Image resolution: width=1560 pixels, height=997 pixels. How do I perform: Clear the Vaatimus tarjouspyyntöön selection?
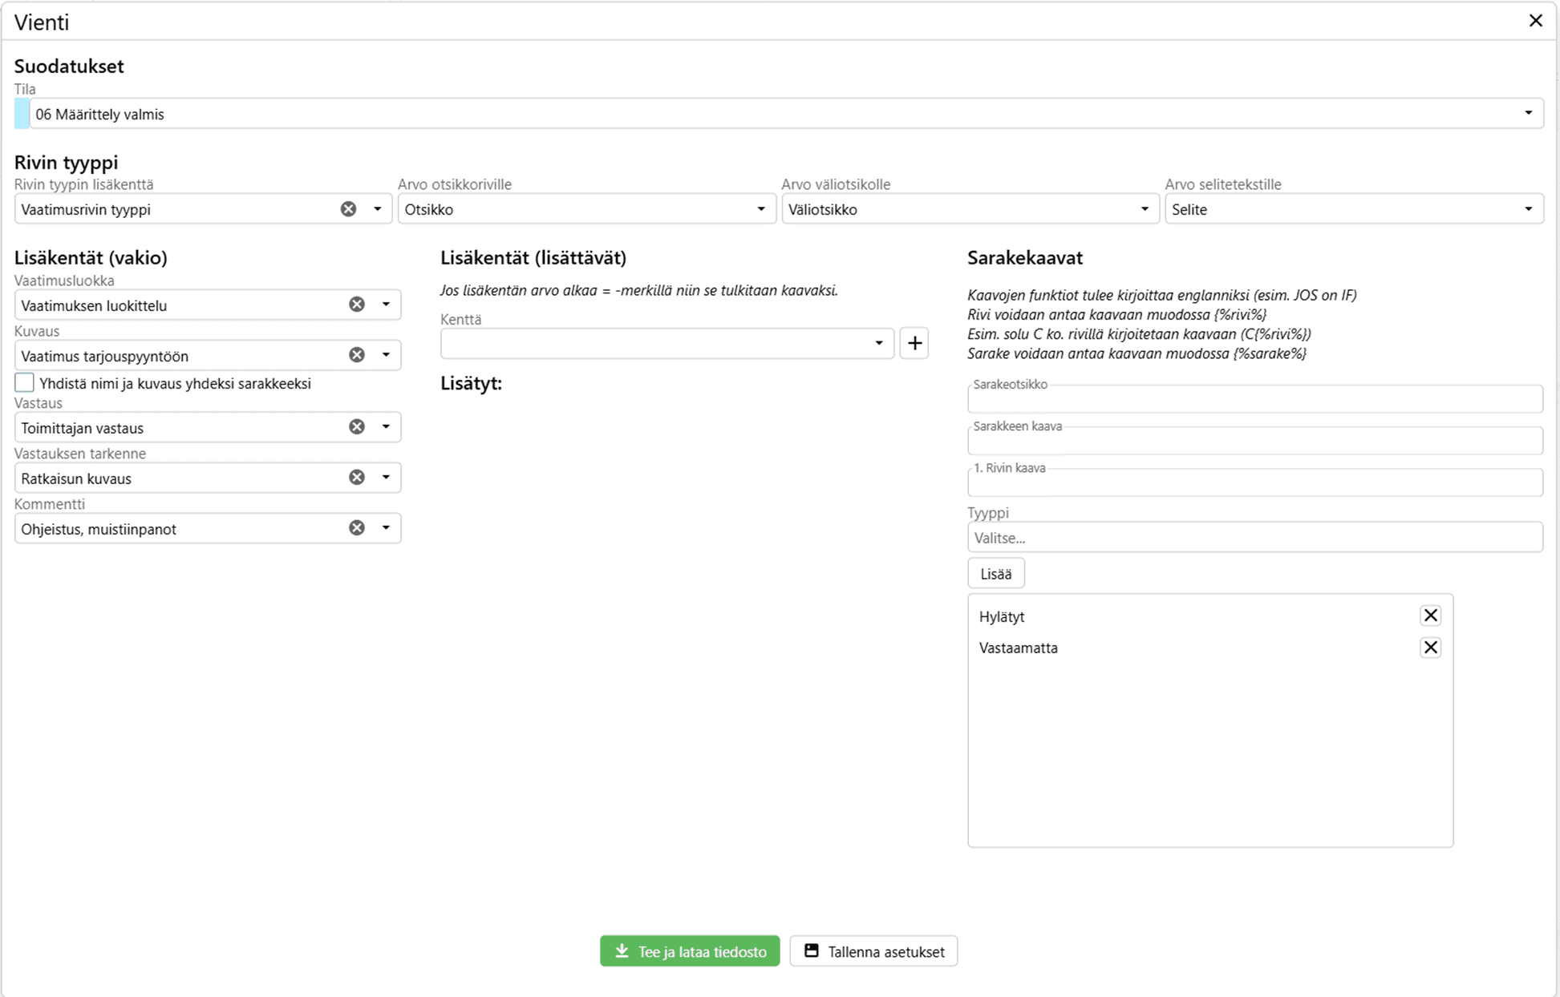tap(357, 355)
